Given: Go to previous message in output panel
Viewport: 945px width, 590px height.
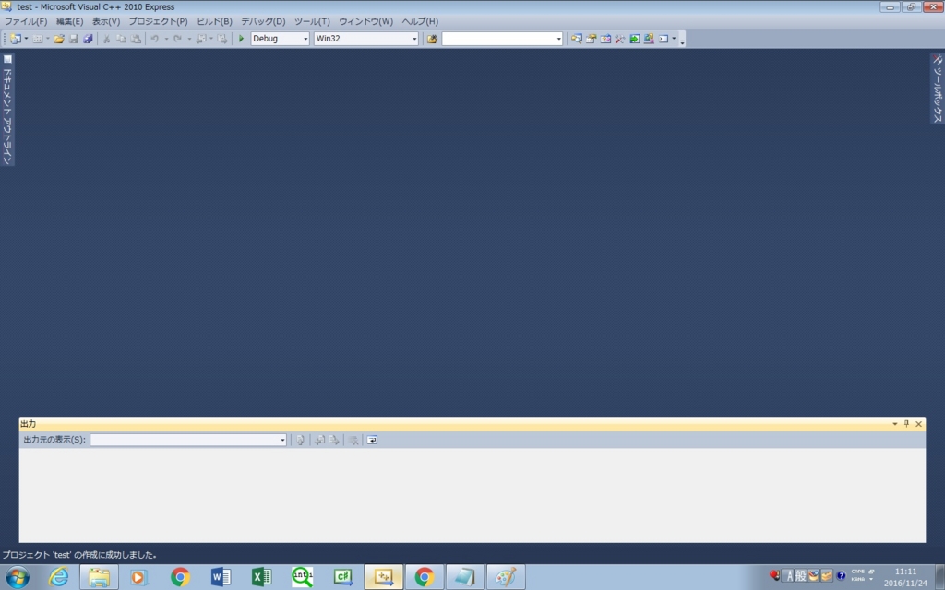Looking at the screenshot, I should coord(319,440).
